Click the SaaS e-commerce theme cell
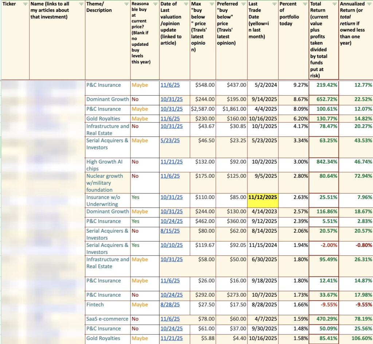Screen dimensions: 373x344 tap(107, 319)
